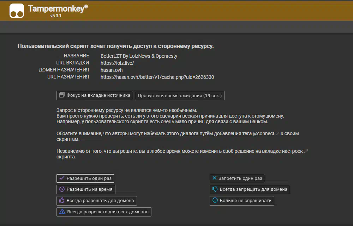
Task: Click the destination URL with cache.php
Action: 157,77
